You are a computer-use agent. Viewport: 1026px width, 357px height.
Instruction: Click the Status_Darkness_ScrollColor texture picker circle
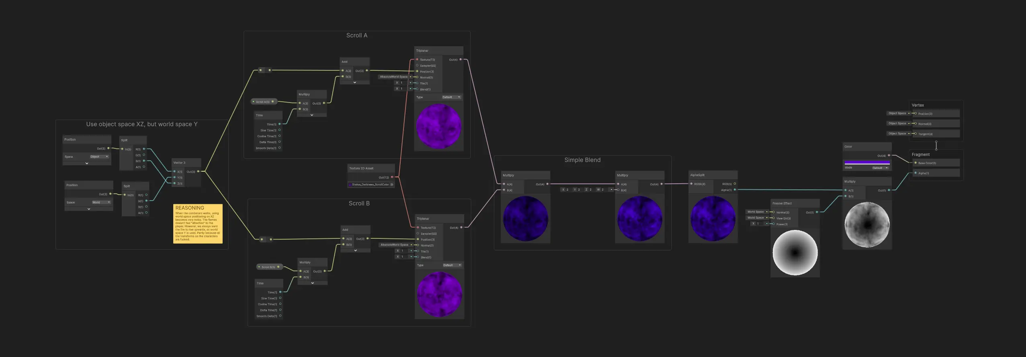392,185
